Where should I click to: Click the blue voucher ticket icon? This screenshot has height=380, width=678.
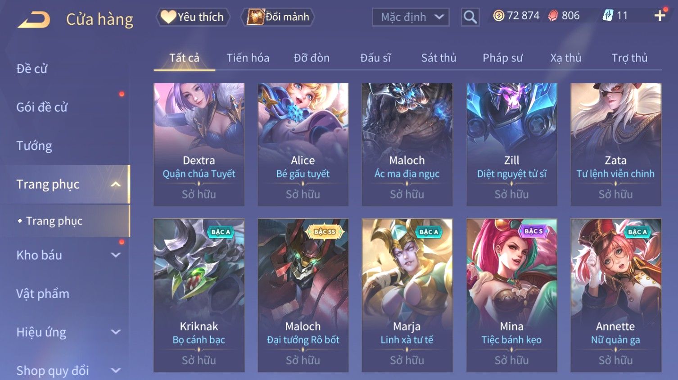click(608, 16)
